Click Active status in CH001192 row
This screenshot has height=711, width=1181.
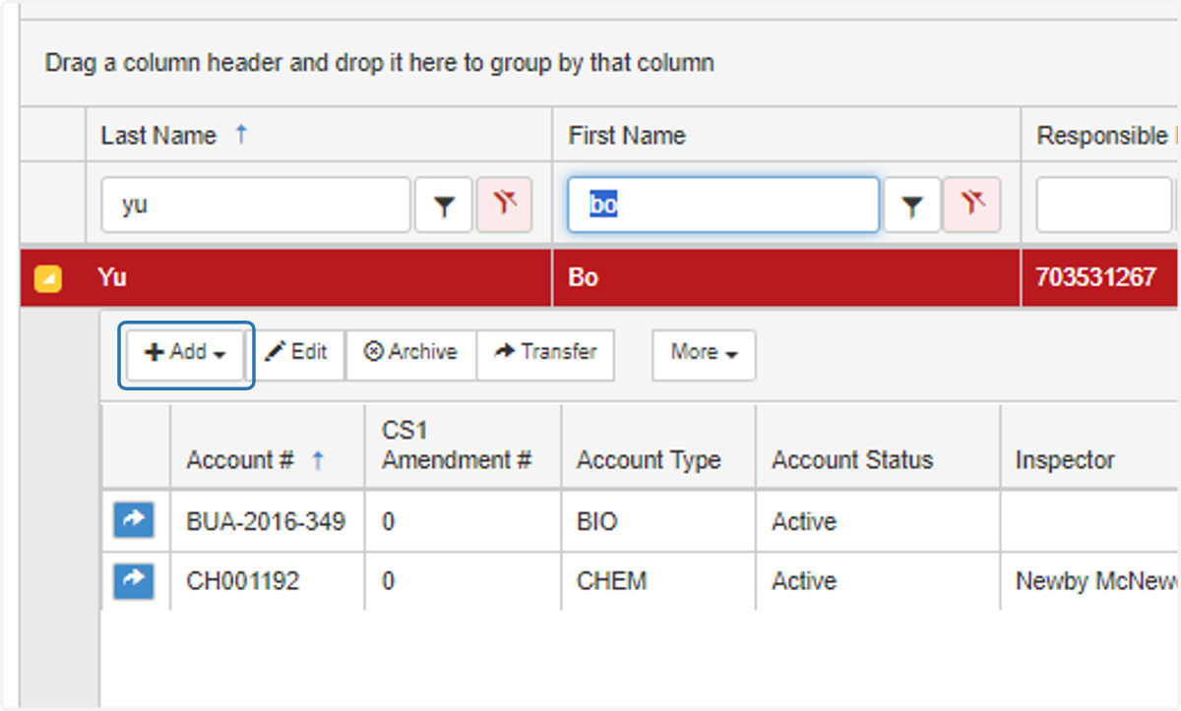click(x=878, y=581)
